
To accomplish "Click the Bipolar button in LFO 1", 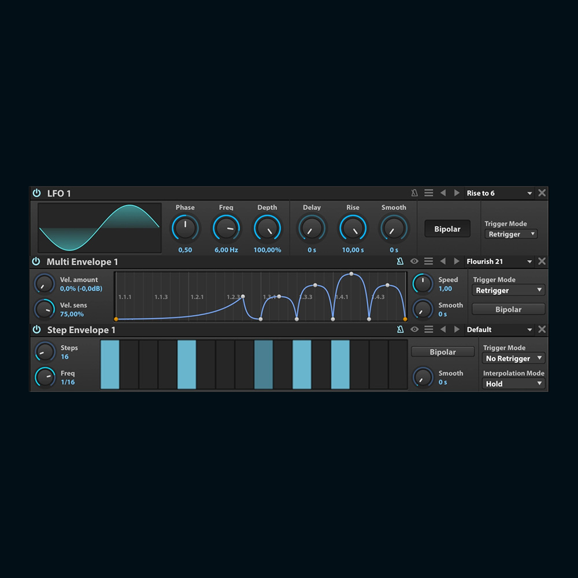I will tap(447, 229).
